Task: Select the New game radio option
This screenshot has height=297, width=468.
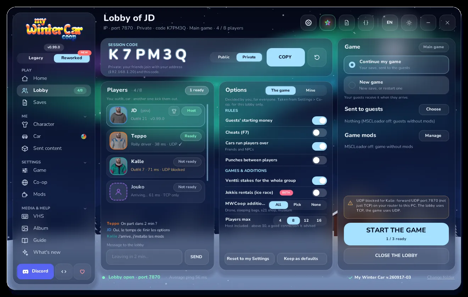Action: tap(396, 85)
